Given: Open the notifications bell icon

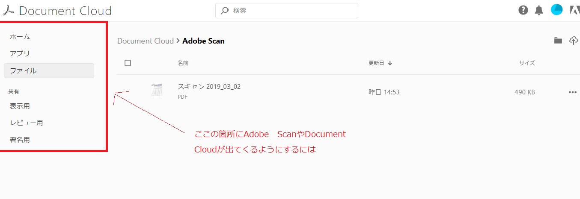Looking at the screenshot, I should tap(539, 11).
